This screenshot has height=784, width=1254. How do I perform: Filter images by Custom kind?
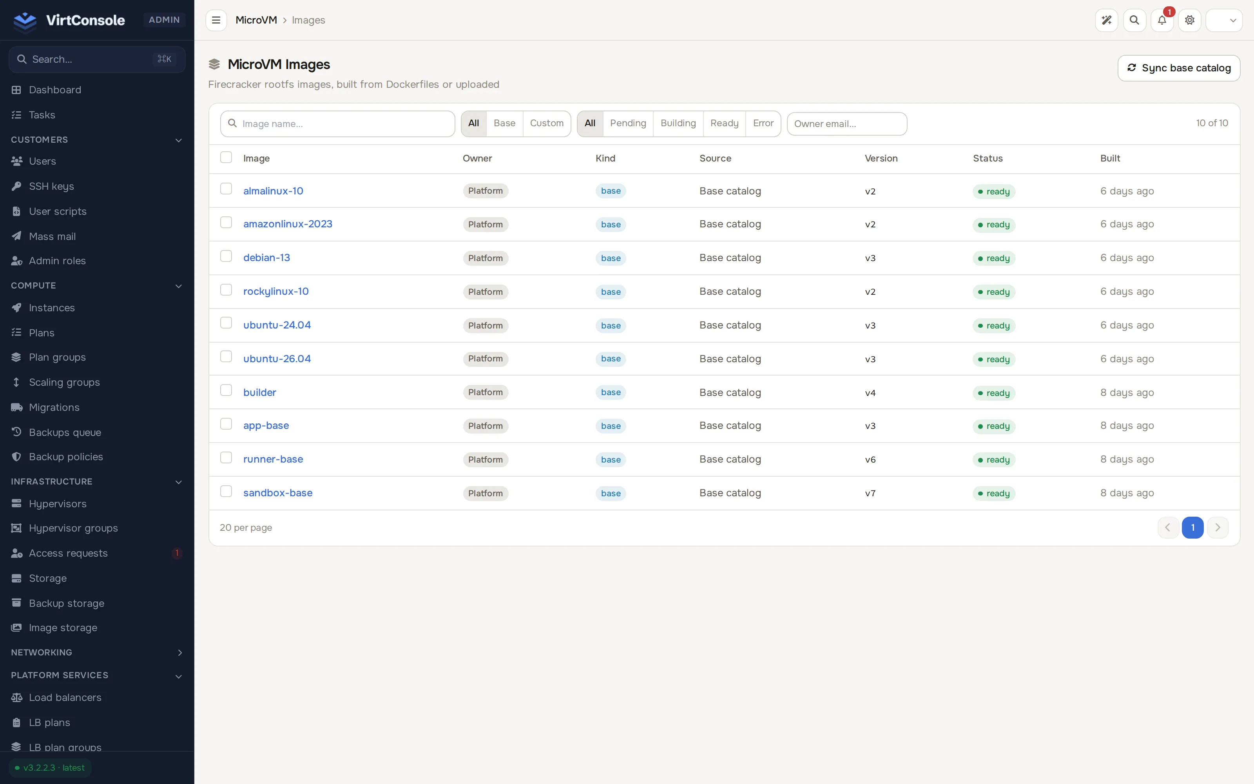(547, 123)
